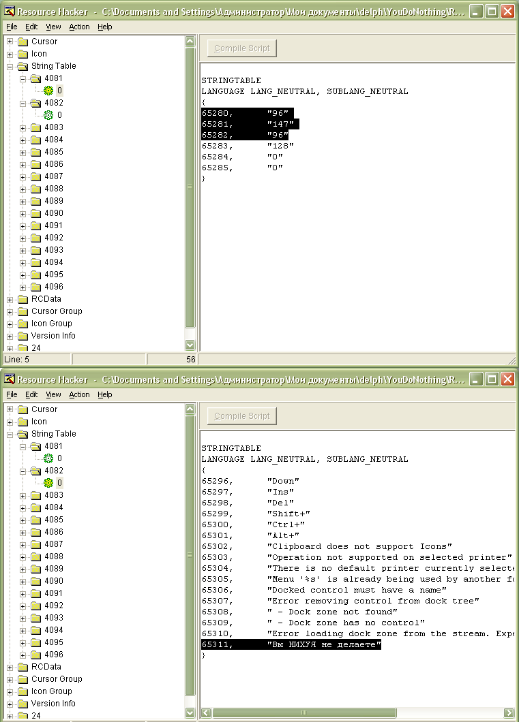Click the Compile Script button in bottom window
This screenshot has height=722, width=519.
242,415
